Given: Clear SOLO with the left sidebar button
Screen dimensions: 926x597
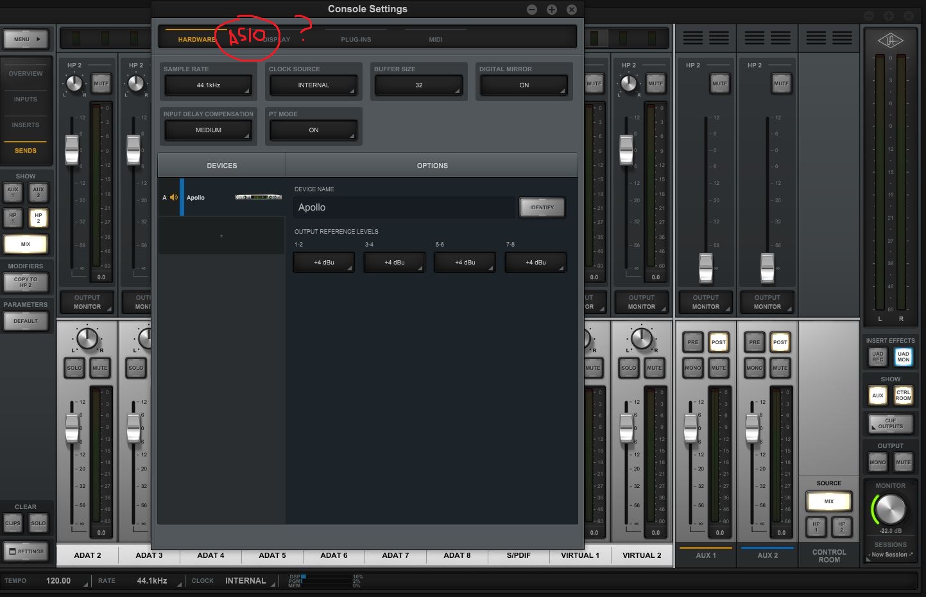Looking at the screenshot, I should click(x=39, y=523).
